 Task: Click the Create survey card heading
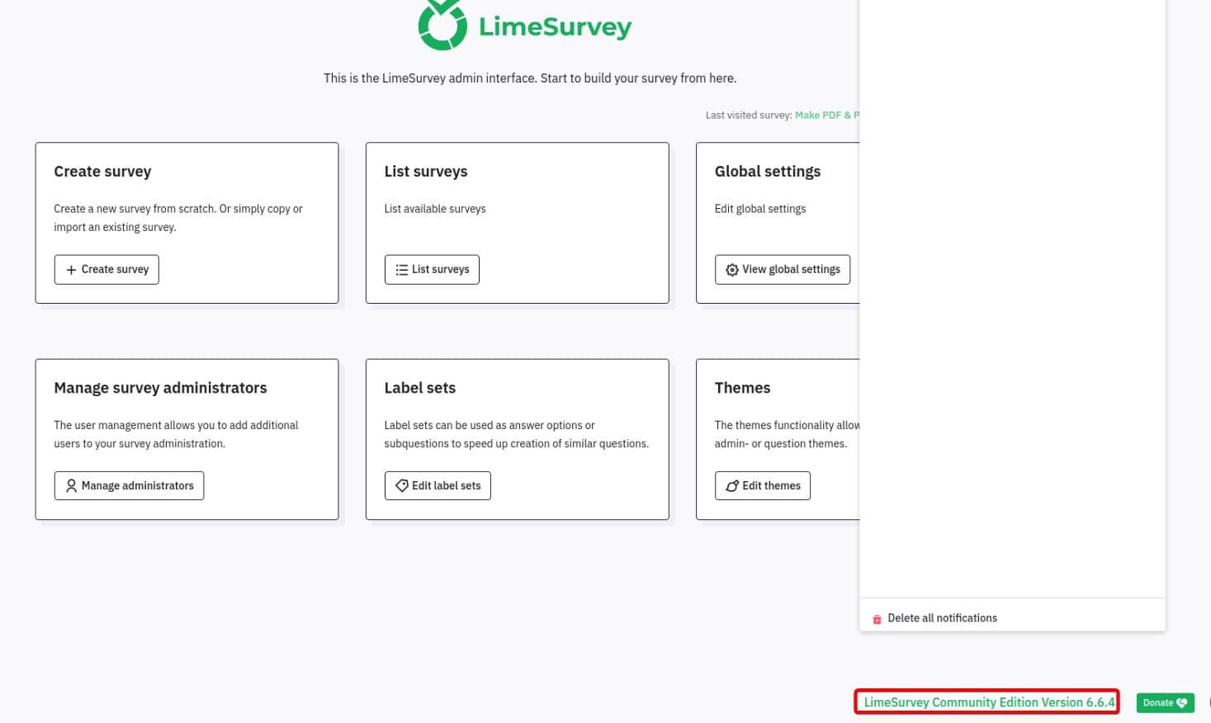click(x=102, y=172)
